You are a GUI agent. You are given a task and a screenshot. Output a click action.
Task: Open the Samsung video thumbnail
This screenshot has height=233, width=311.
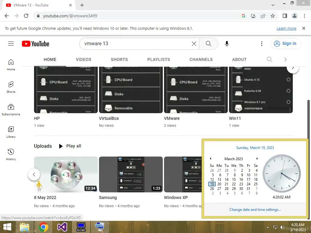point(131,174)
